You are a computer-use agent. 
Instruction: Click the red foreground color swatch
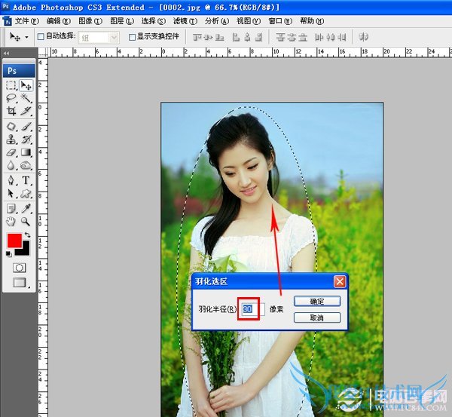pyautogui.click(x=14, y=241)
